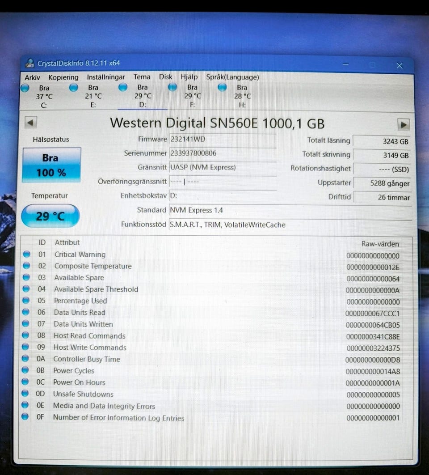This screenshot has height=475, width=429.
Task: Click the Attribut column header
Action: click(x=67, y=242)
